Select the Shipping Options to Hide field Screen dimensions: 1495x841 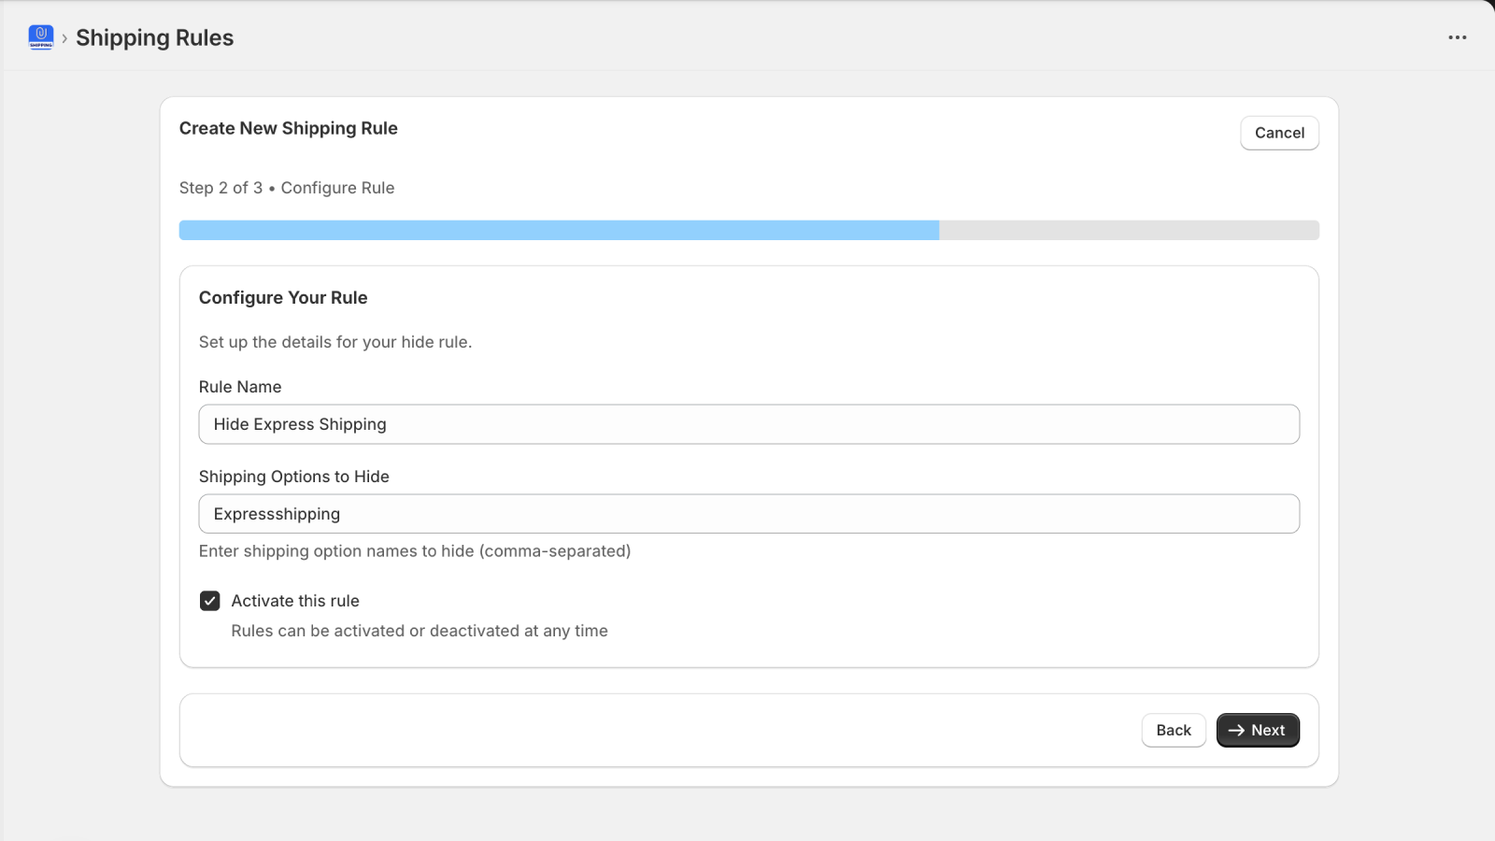(747, 513)
